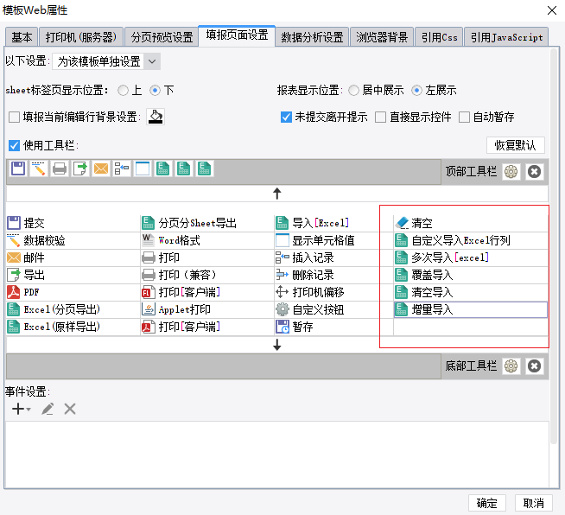
Task: Uncheck the 未提交离开提示 checkbox
Action: coord(286,117)
